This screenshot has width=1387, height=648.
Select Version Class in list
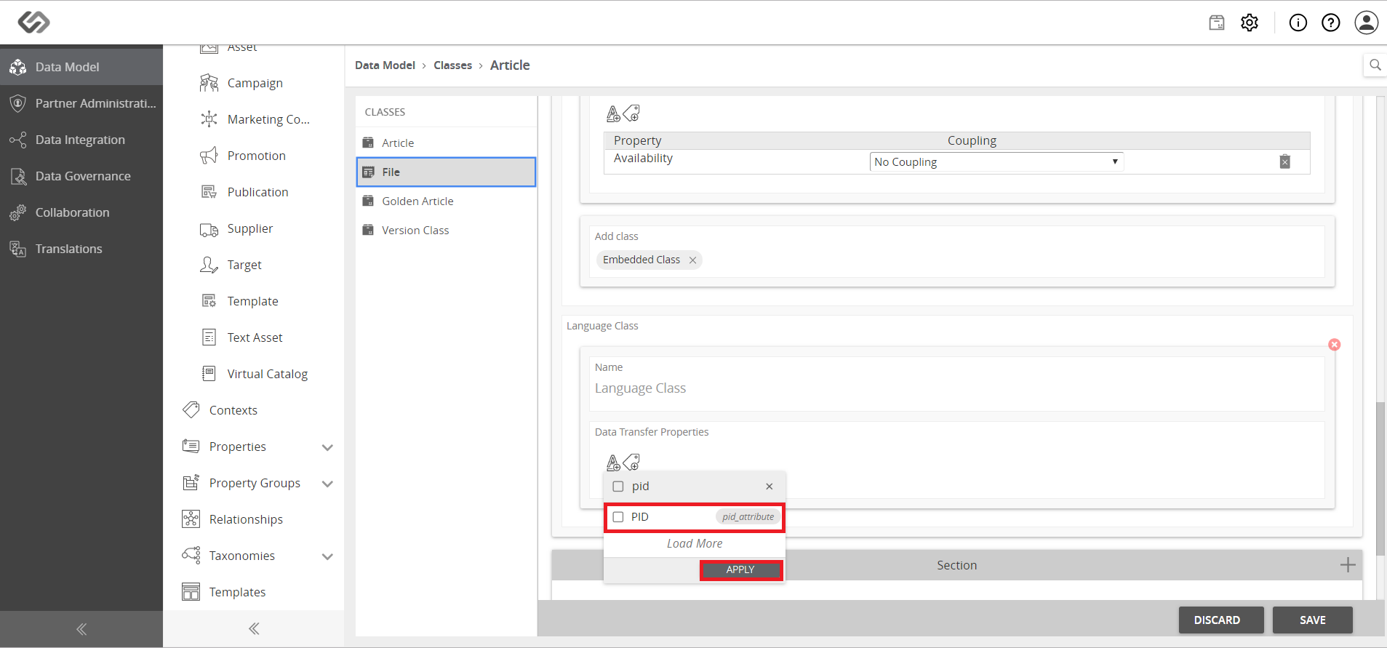446,230
